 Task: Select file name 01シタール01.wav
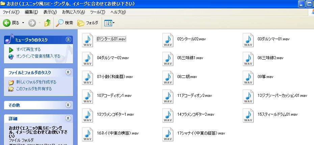(111, 39)
